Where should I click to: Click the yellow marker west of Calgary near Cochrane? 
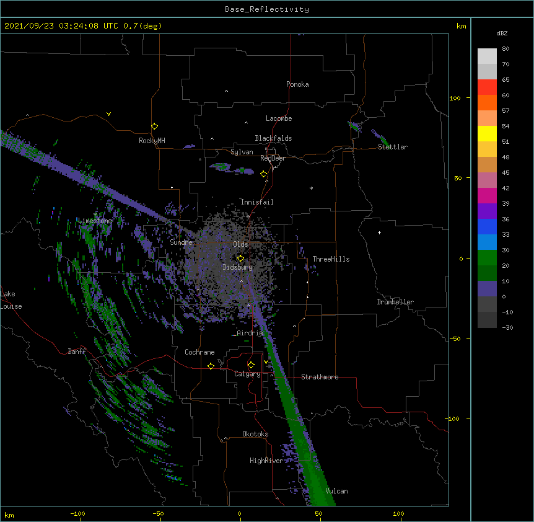click(211, 366)
